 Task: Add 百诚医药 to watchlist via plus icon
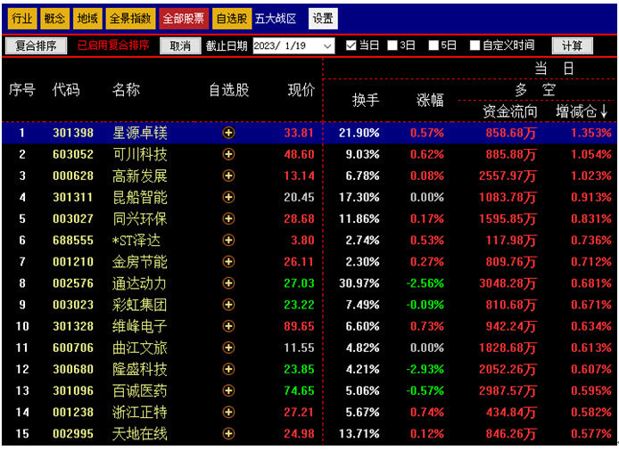(x=228, y=390)
